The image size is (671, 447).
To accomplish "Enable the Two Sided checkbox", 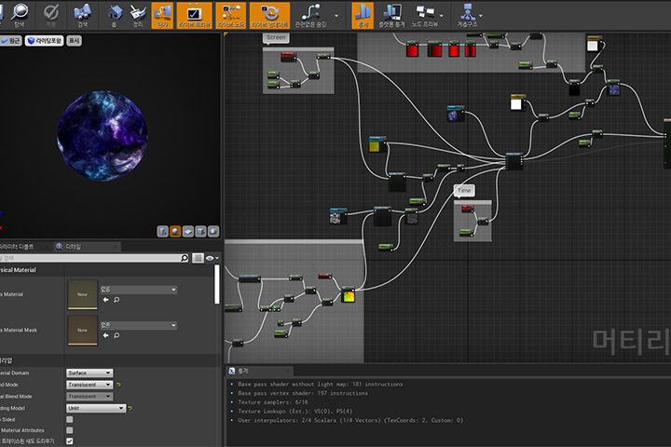I will (x=70, y=420).
